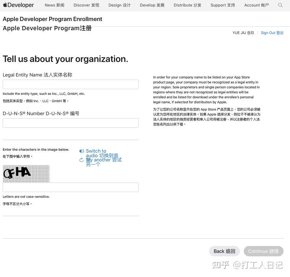Click the '在下图中输入字符' text
Viewport: 290px width, 277px height.
(18, 156)
